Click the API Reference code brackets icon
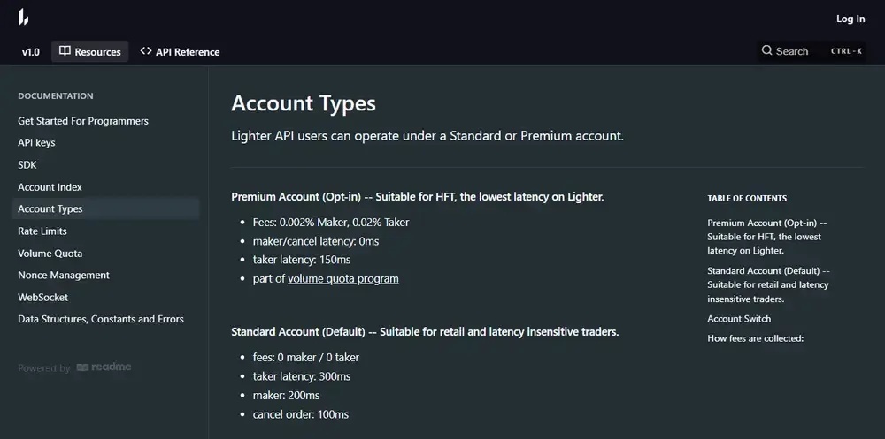The image size is (885, 439). pyautogui.click(x=146, y=51)
